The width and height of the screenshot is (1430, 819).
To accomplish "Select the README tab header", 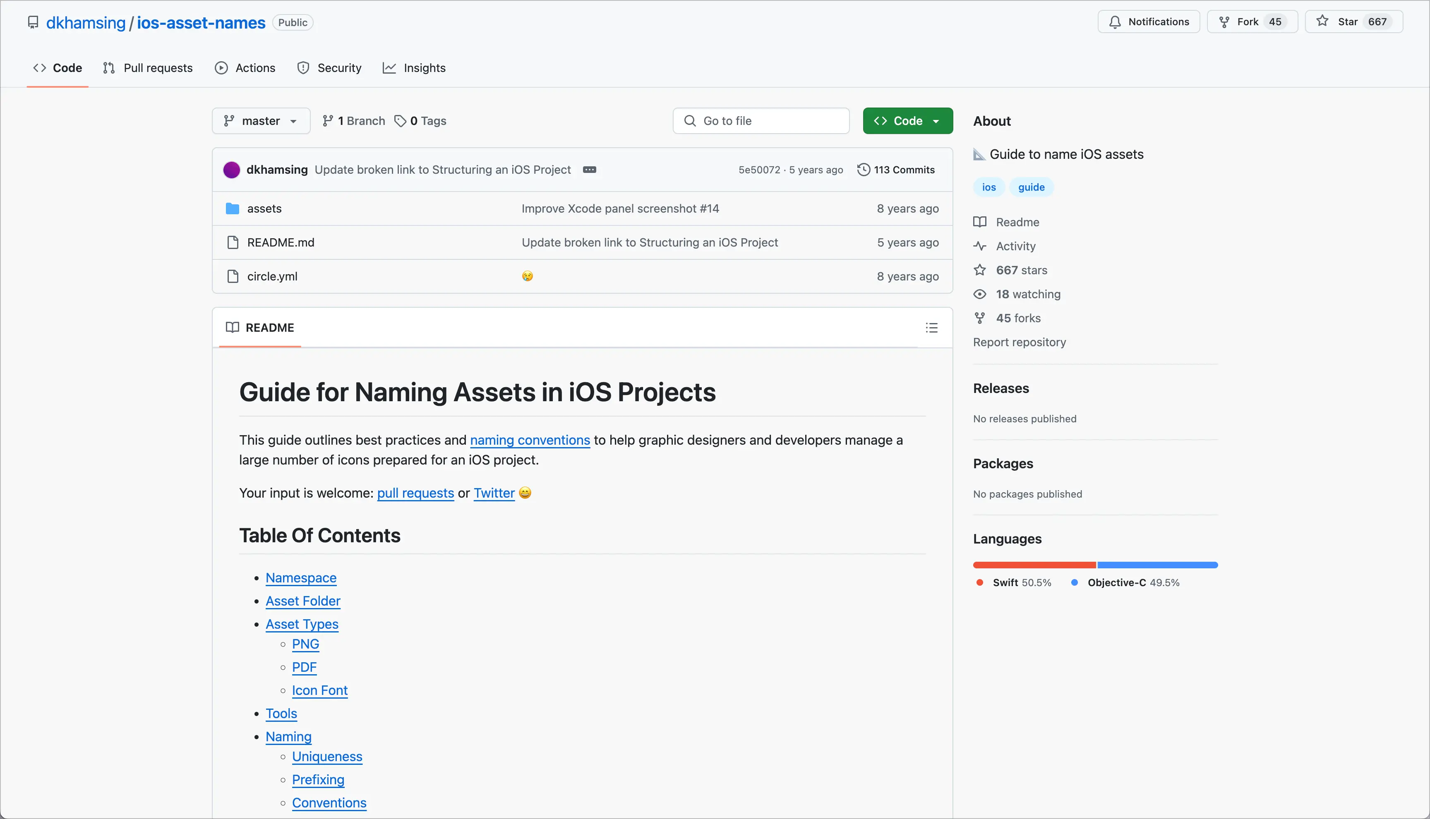I will click(x=260, y=327).
